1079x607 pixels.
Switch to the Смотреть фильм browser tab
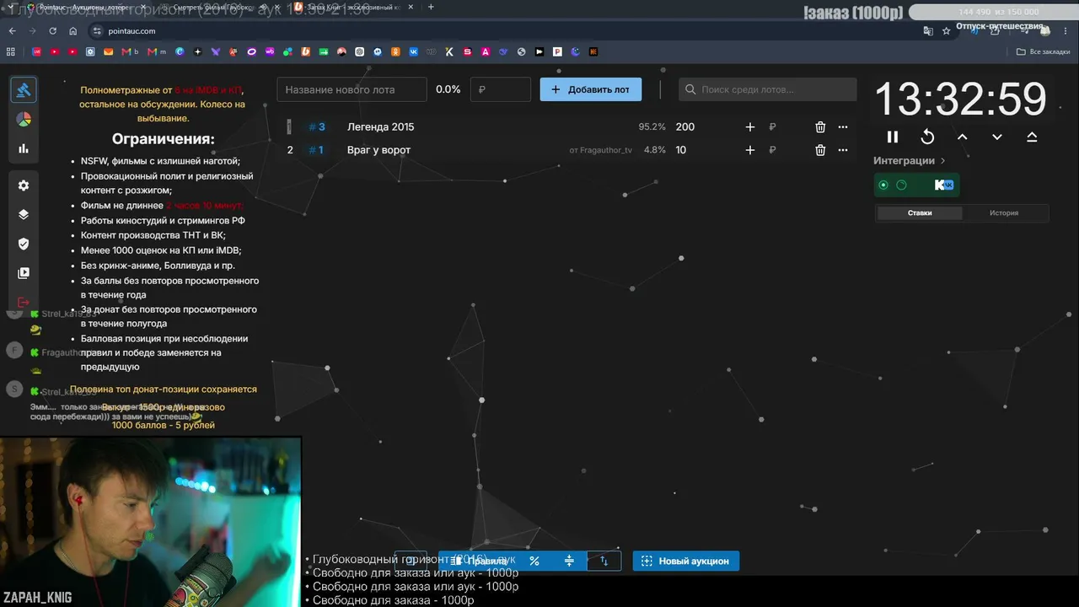pos(219,7)
